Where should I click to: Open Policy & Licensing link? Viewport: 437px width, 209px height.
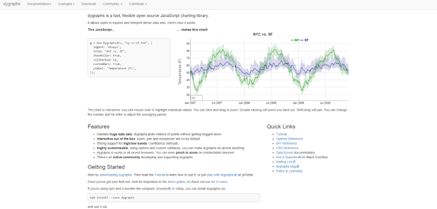tap(289, 171)
